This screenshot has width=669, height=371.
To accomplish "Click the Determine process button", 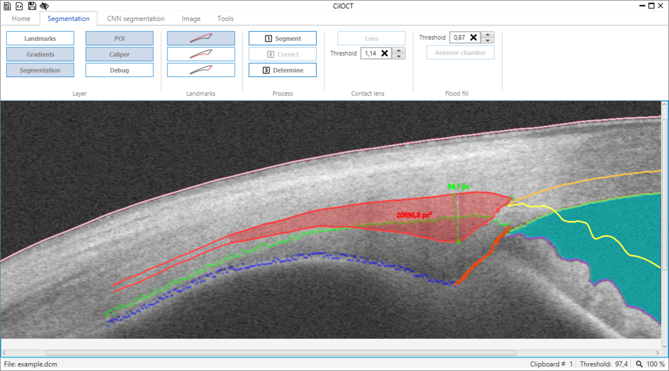I will tap(282, 70).
